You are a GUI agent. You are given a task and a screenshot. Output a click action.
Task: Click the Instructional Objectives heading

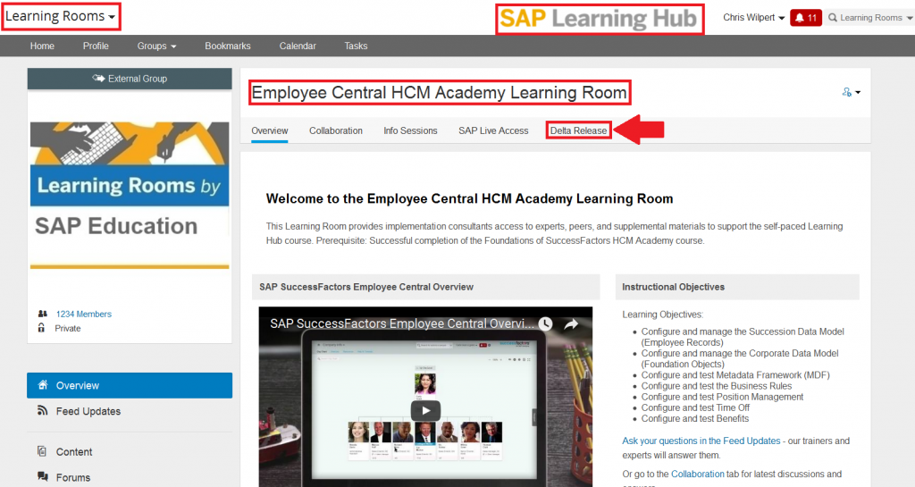pyautogui.click(x=673, y=287)
